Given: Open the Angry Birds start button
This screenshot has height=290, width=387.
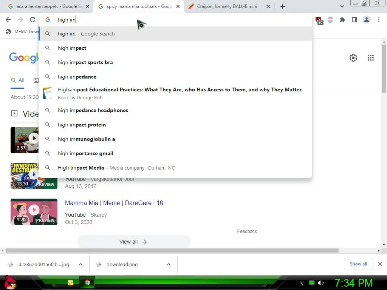Looking at the screenshot, I should coord(10,282).
